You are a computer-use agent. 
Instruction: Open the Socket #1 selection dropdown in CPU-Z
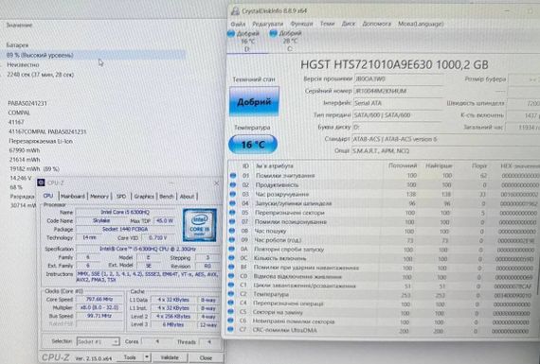pos(98,341)
